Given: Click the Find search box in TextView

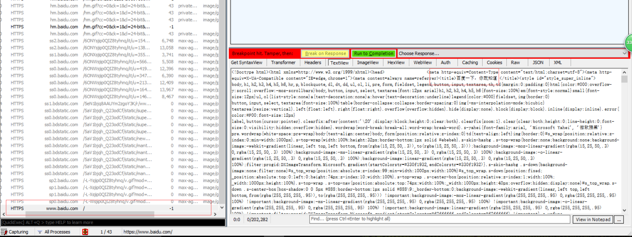Looking at the screenshot, I should pos(439,219).
